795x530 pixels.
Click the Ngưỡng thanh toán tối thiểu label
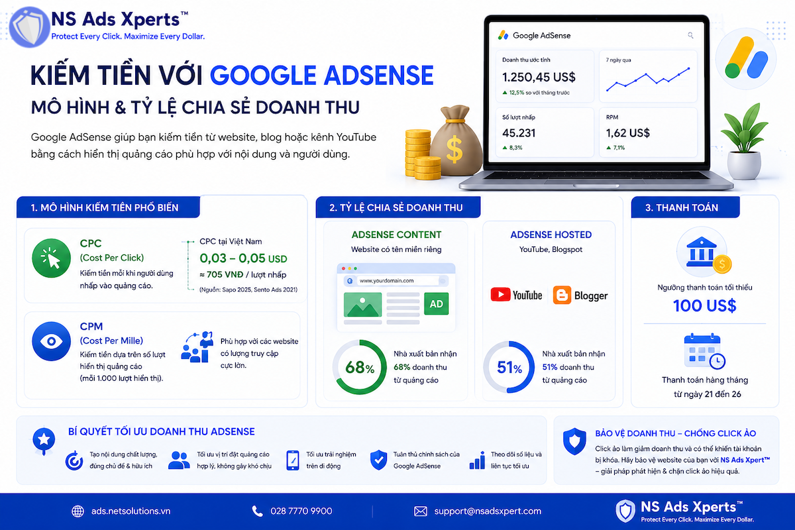(x=705, y=288)
